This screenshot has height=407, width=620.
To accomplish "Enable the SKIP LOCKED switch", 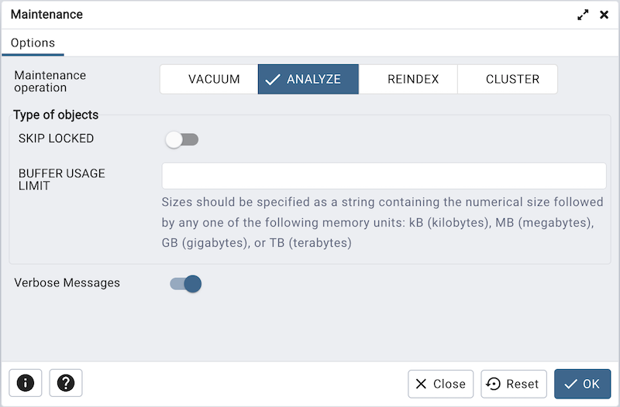I will pos(183,139).
